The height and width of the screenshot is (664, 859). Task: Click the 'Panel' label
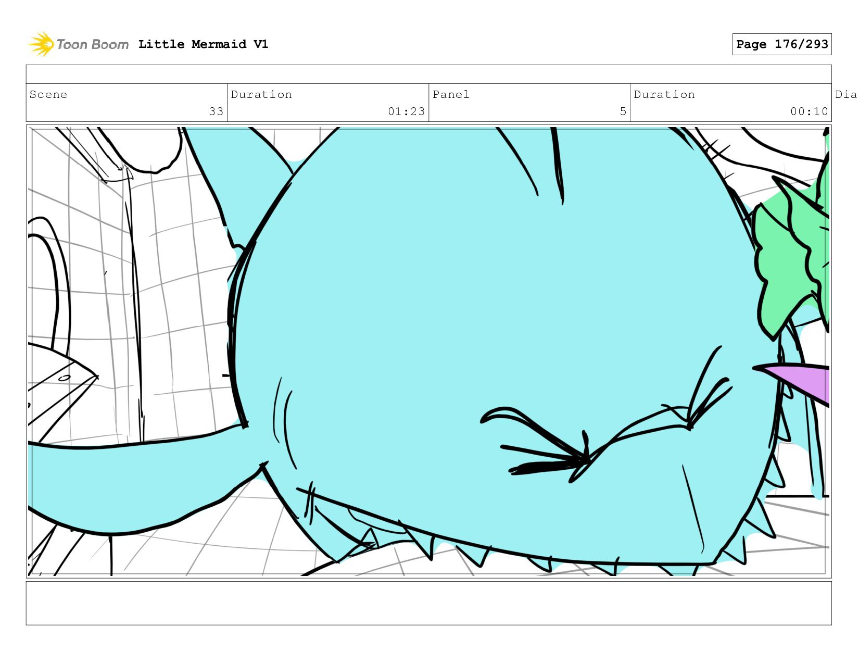[451, 94]
